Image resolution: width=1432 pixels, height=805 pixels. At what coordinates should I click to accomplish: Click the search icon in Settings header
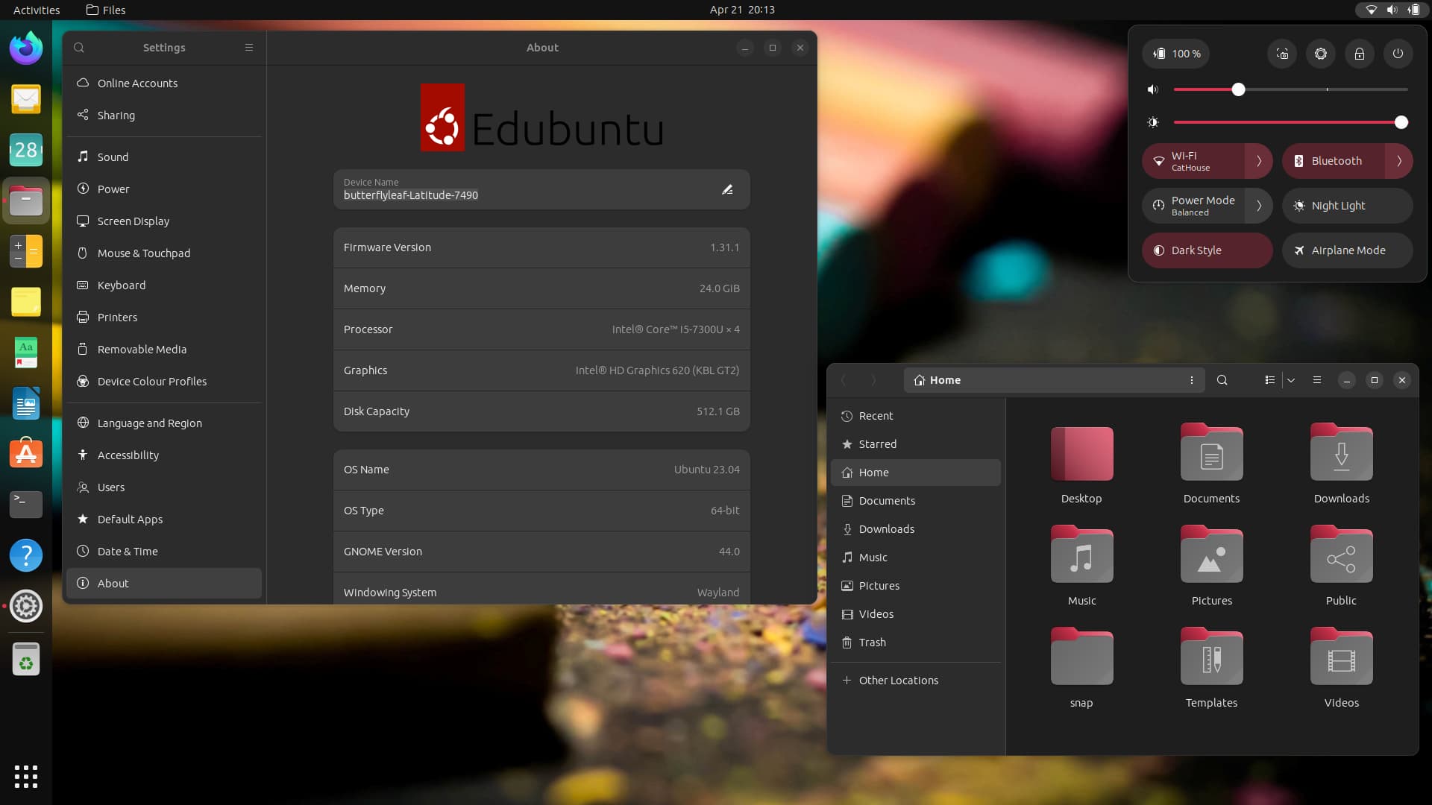click(79, 48)
